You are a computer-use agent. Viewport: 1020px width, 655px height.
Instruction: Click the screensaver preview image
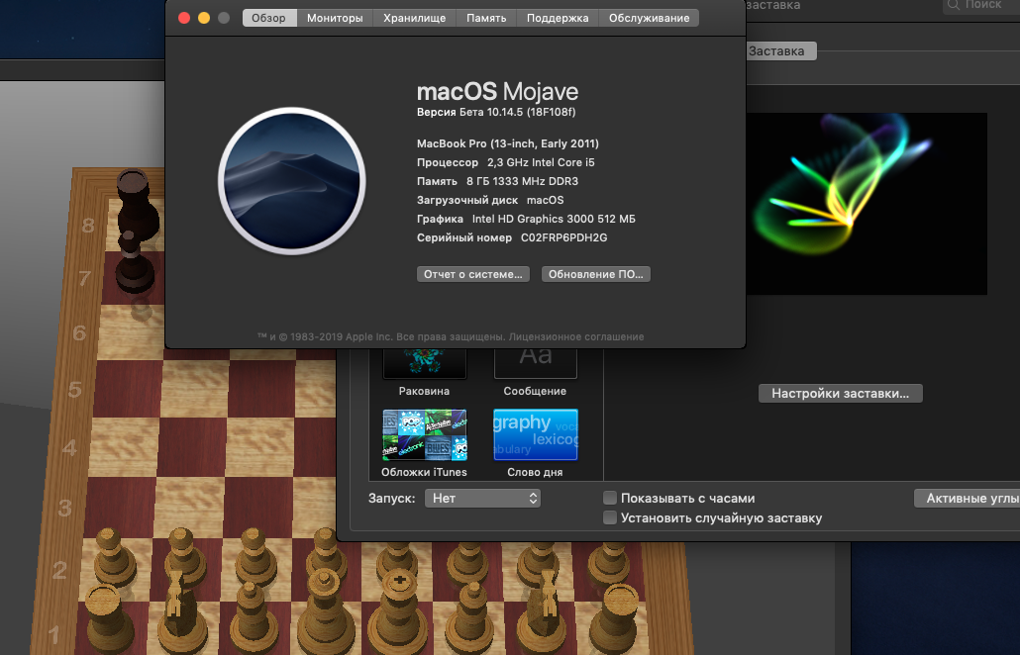click(867, 204)
